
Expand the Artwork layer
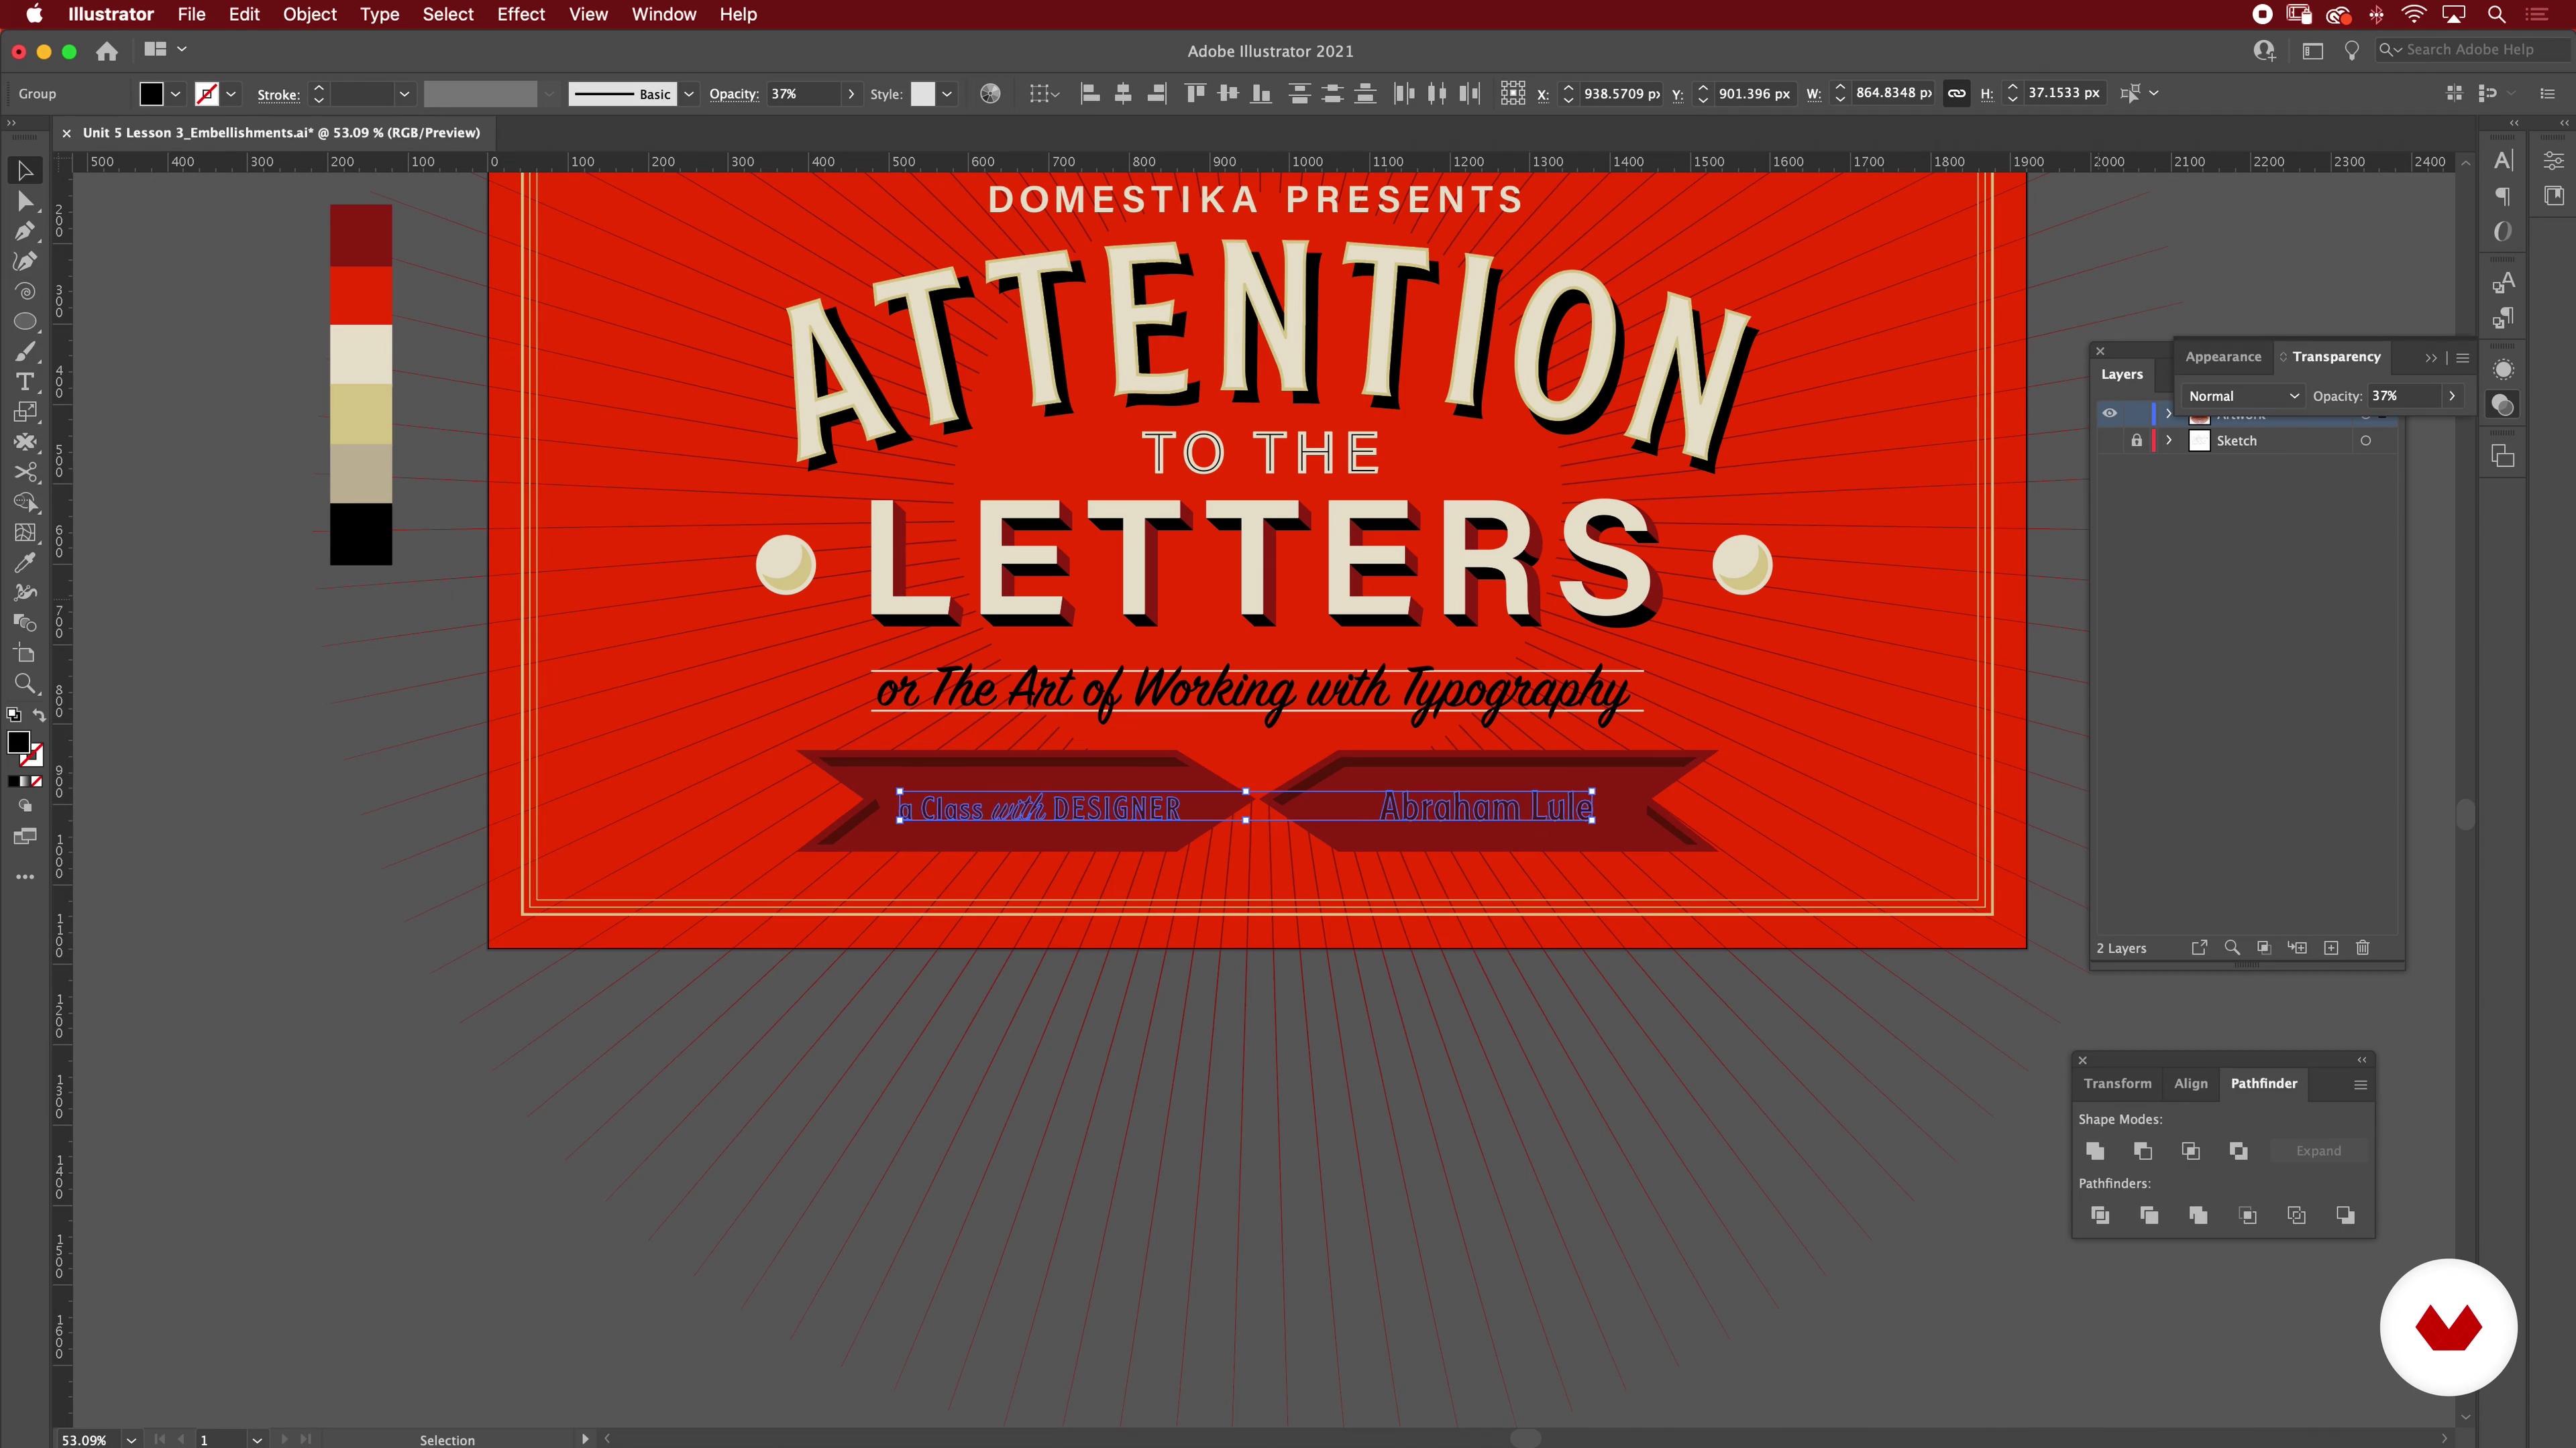click(2169, 413)
